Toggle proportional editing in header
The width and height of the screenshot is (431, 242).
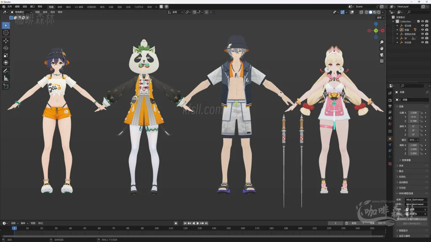coord(206,12)
